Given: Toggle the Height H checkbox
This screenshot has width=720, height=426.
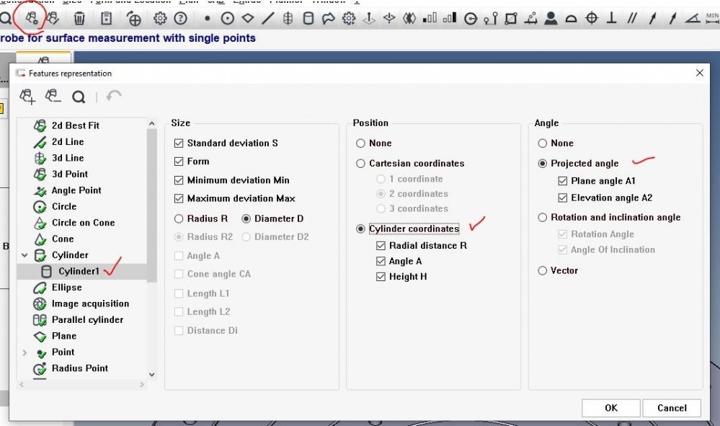Looking at the screenshot, I should pyautogui.click(x=381, y=278).
